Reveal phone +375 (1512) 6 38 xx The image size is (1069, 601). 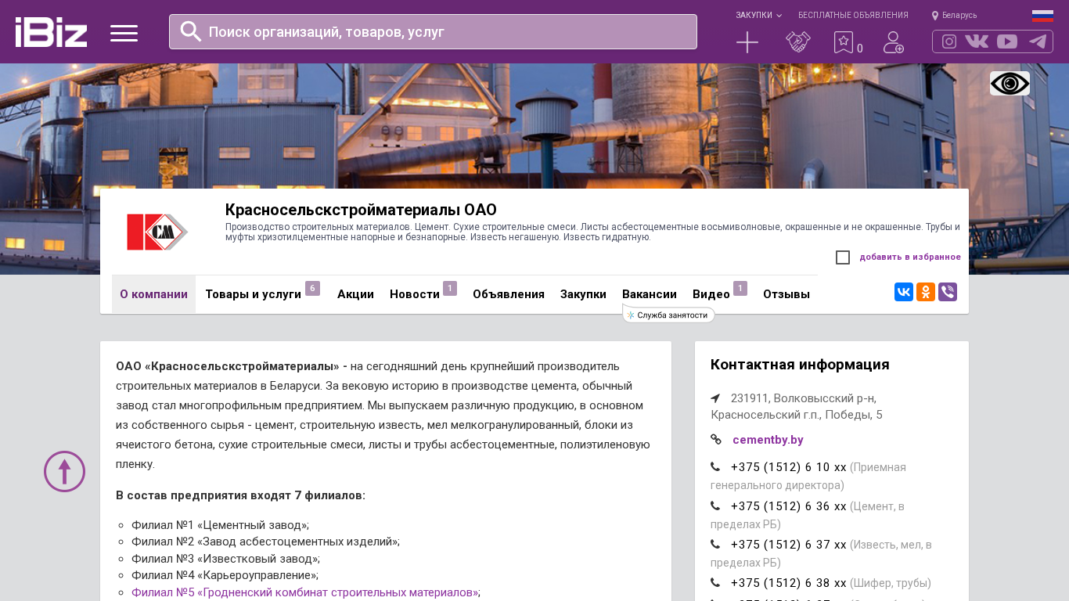pos(789,583)
